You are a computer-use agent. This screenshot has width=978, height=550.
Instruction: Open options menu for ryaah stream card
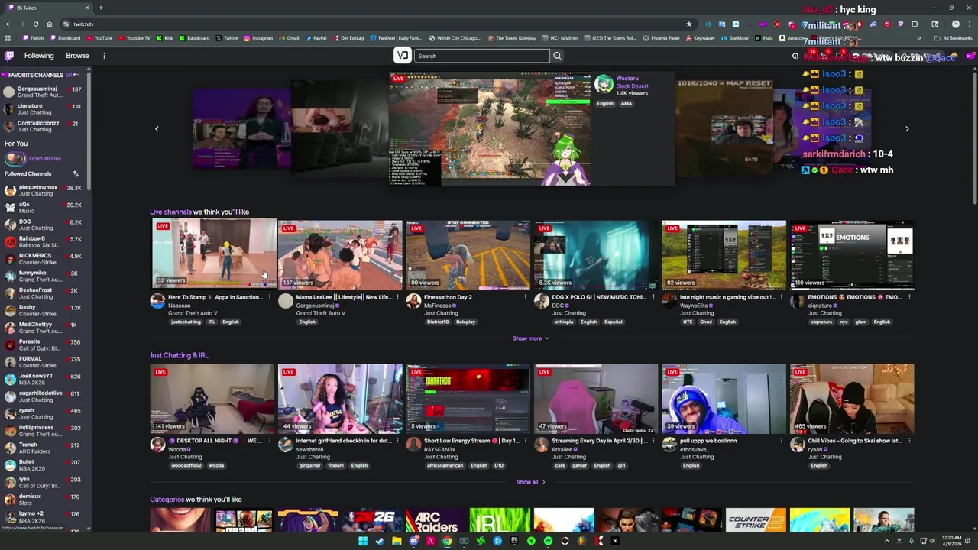908,441
